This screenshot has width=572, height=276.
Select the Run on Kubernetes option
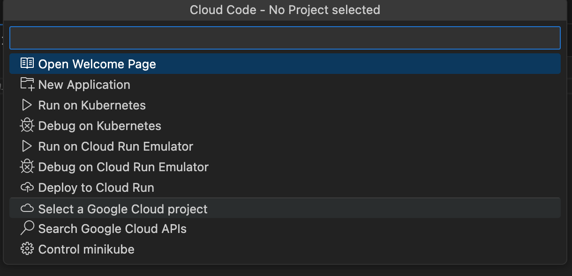(92, 105)
